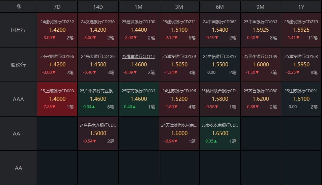
Task: Open the 25浦发银行CD163 cell
Action: (x=301, y=65)
